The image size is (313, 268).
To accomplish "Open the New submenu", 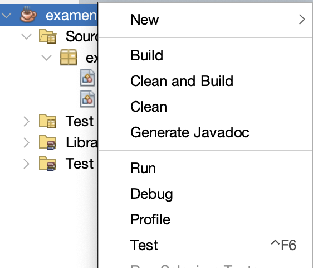I will [206, 20].
